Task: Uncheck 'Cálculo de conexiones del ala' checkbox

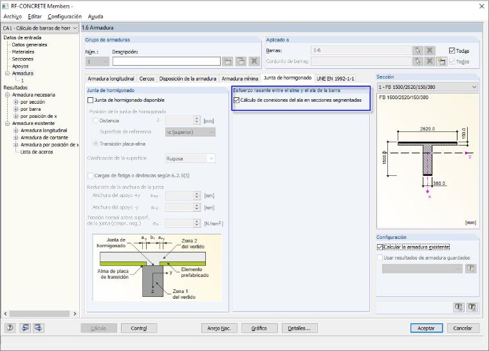Action: pyautogui.click(x=236, y=100)
